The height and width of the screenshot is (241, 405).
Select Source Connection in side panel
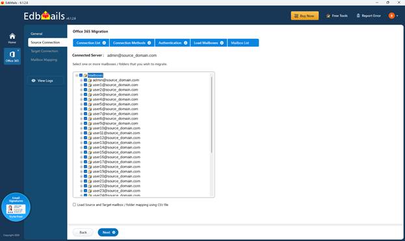47,42
